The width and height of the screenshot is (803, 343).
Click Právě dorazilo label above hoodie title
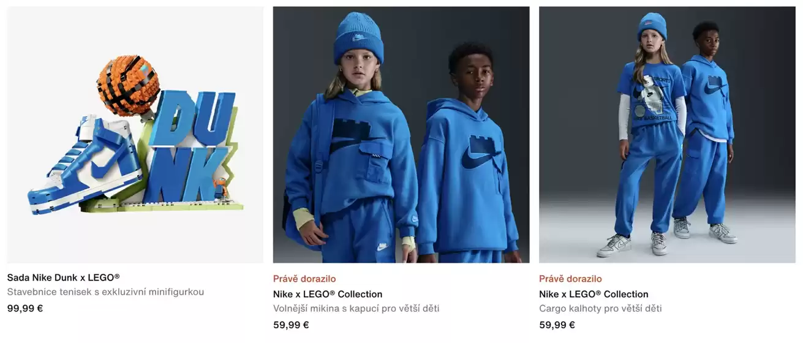click(304, 279)
